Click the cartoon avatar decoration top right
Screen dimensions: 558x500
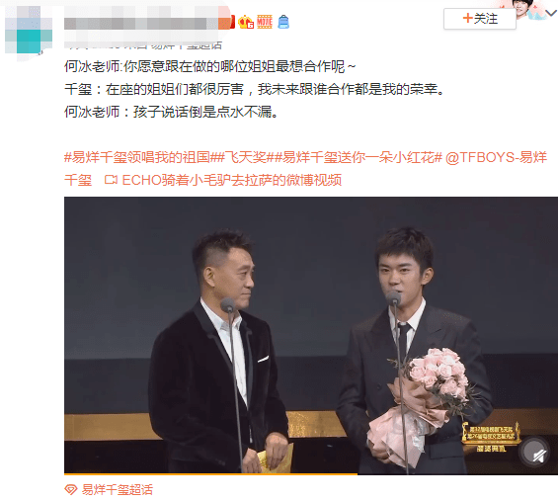[529, 10]
